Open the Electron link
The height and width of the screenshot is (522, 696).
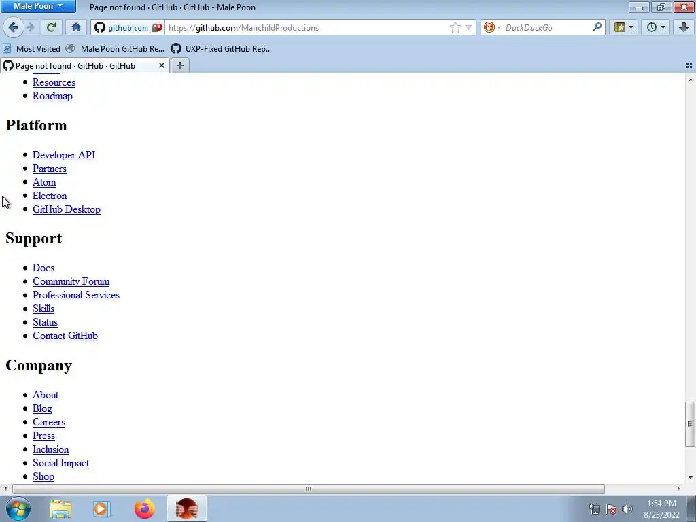[49, 196]
